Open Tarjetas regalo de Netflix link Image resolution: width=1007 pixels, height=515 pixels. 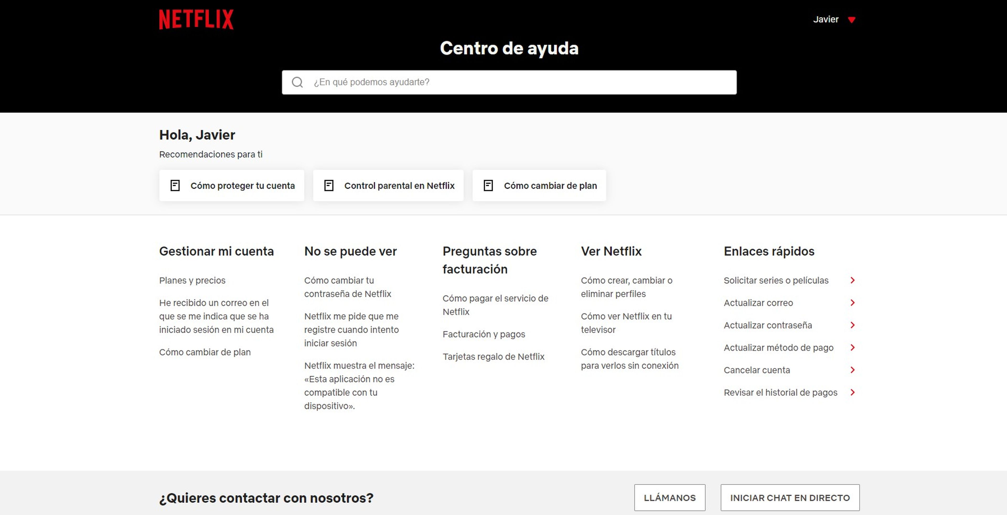493,357
